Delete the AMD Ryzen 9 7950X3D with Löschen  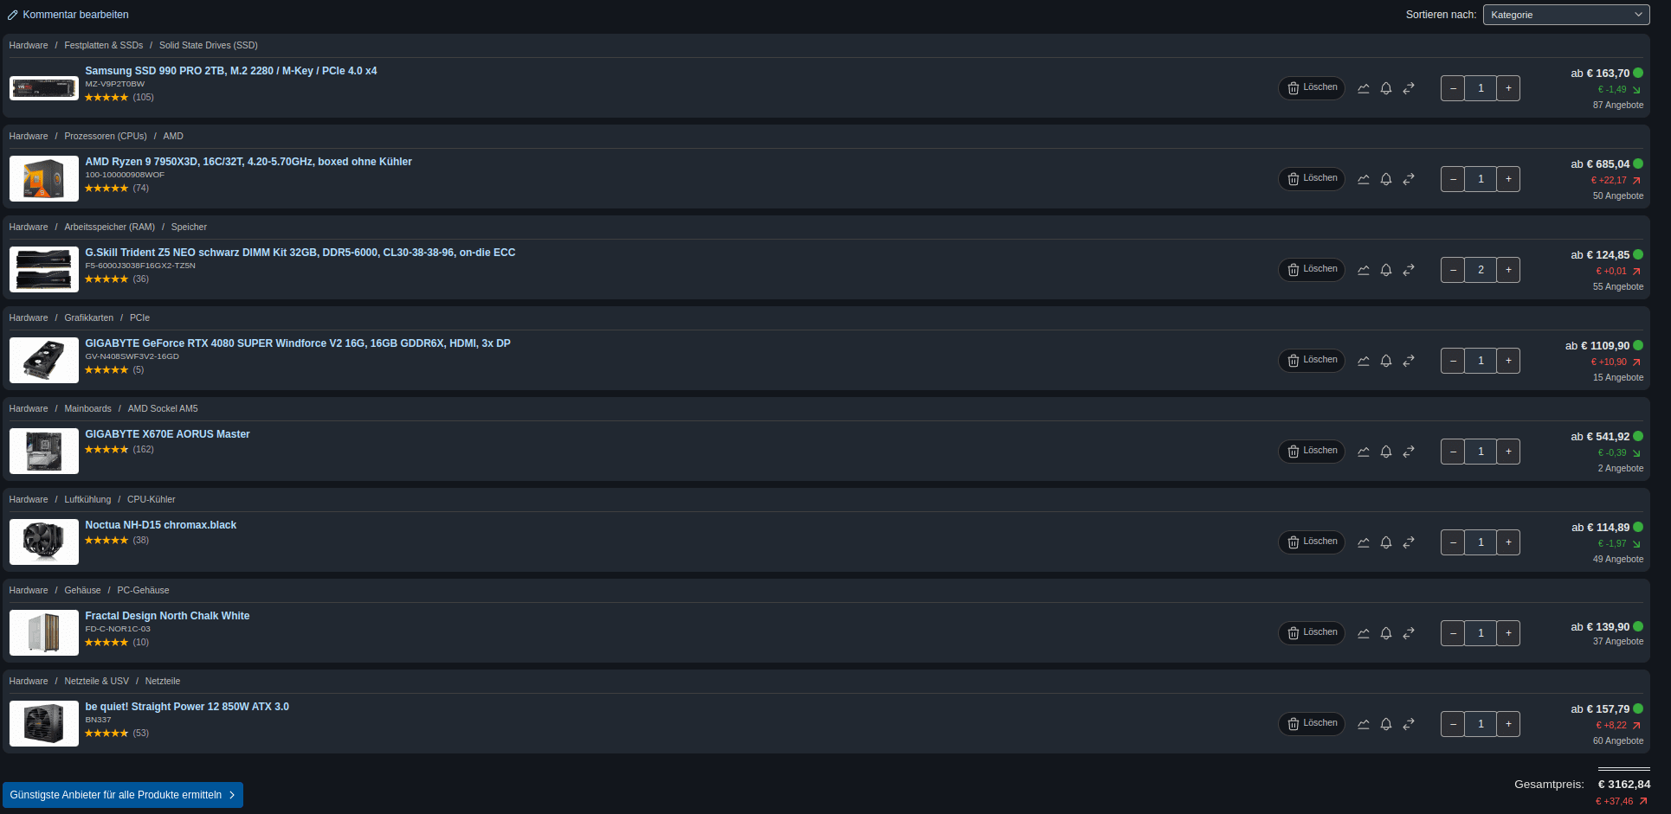pyautogui.click(x=1312, y=179)
